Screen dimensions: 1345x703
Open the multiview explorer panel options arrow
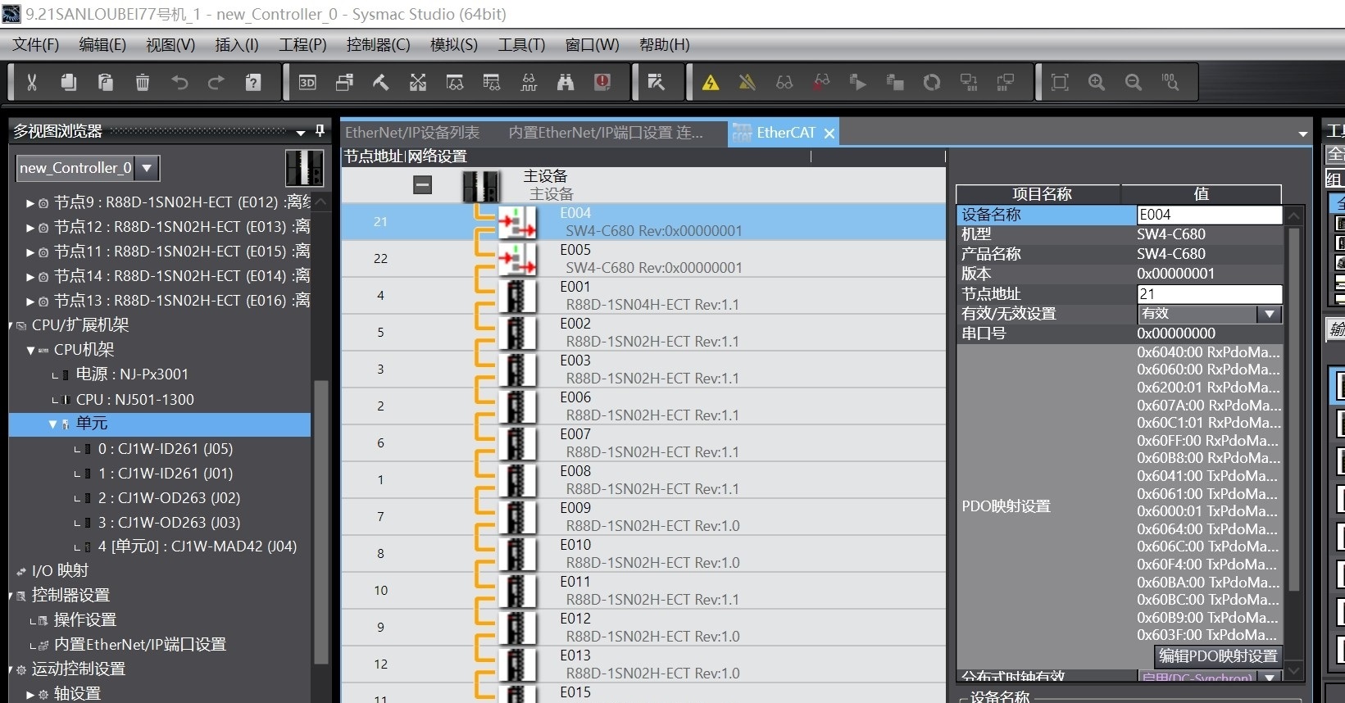(x=301, y=132)
